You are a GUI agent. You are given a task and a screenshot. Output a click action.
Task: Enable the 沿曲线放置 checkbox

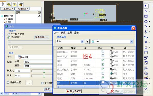pos(8,82)
